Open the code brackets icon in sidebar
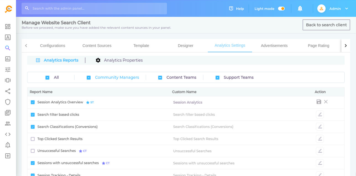Image resolution: width=356 pixels, height=176 pixels. coord(8,134)
